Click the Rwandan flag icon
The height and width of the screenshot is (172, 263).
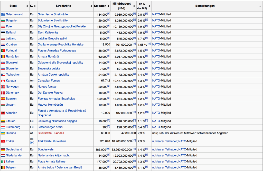pos(3,133)
